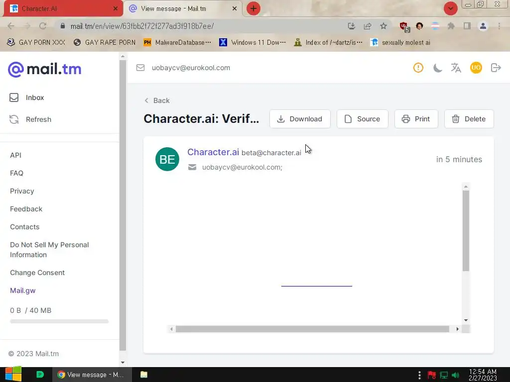
Task: Click the envelope icon beside recipient address
Action: click(x=192, y=167)
